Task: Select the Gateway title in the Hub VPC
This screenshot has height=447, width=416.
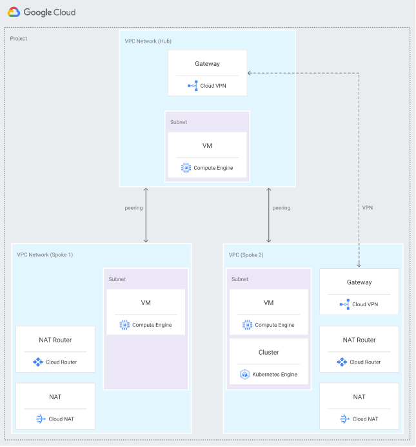Action: (208, 64)
